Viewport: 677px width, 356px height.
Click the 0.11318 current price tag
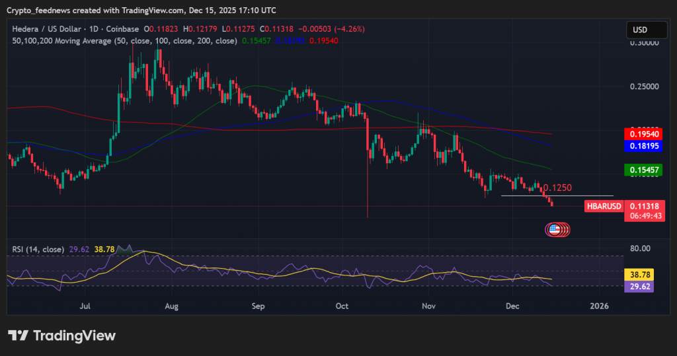click(644, 206)
